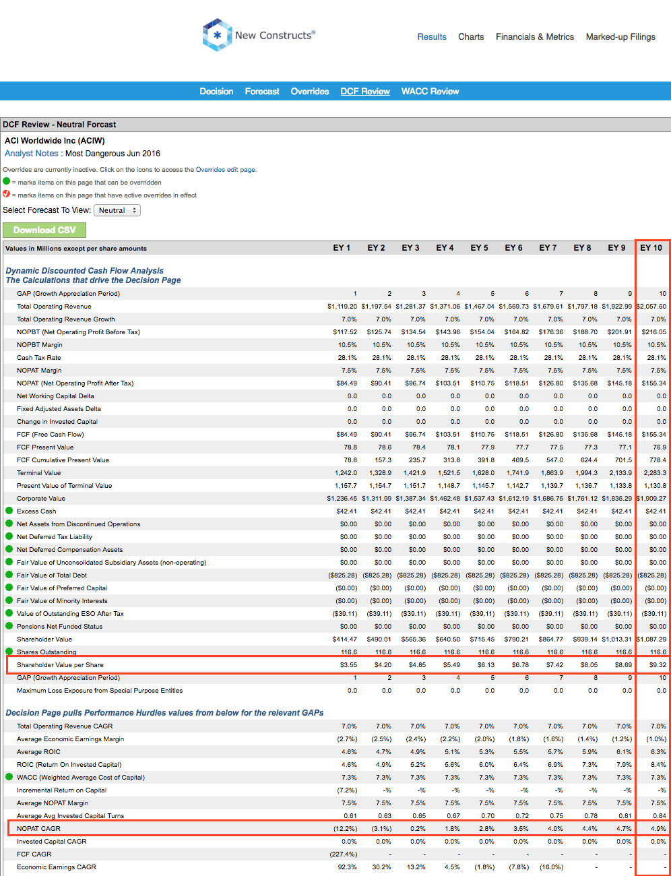This screenshot has height=876, width=671.
Task: Click the 'Corporate Value' row label
Action: pyautogui.click(x=41, y=499)
